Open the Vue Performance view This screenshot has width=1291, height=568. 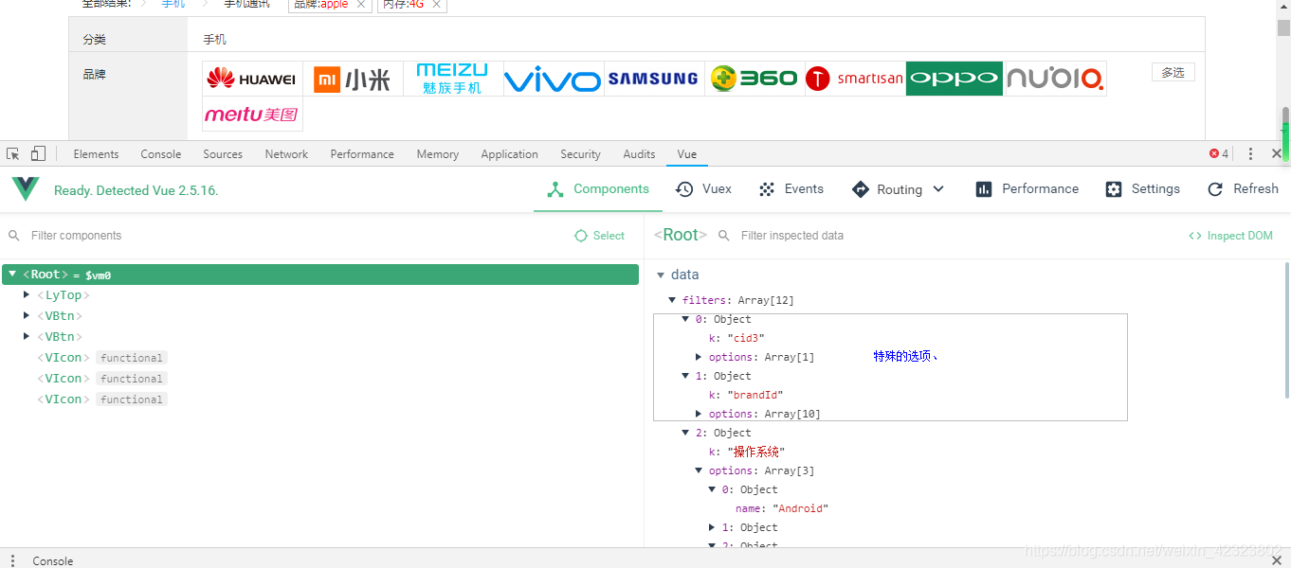(x=1027, y=189)
